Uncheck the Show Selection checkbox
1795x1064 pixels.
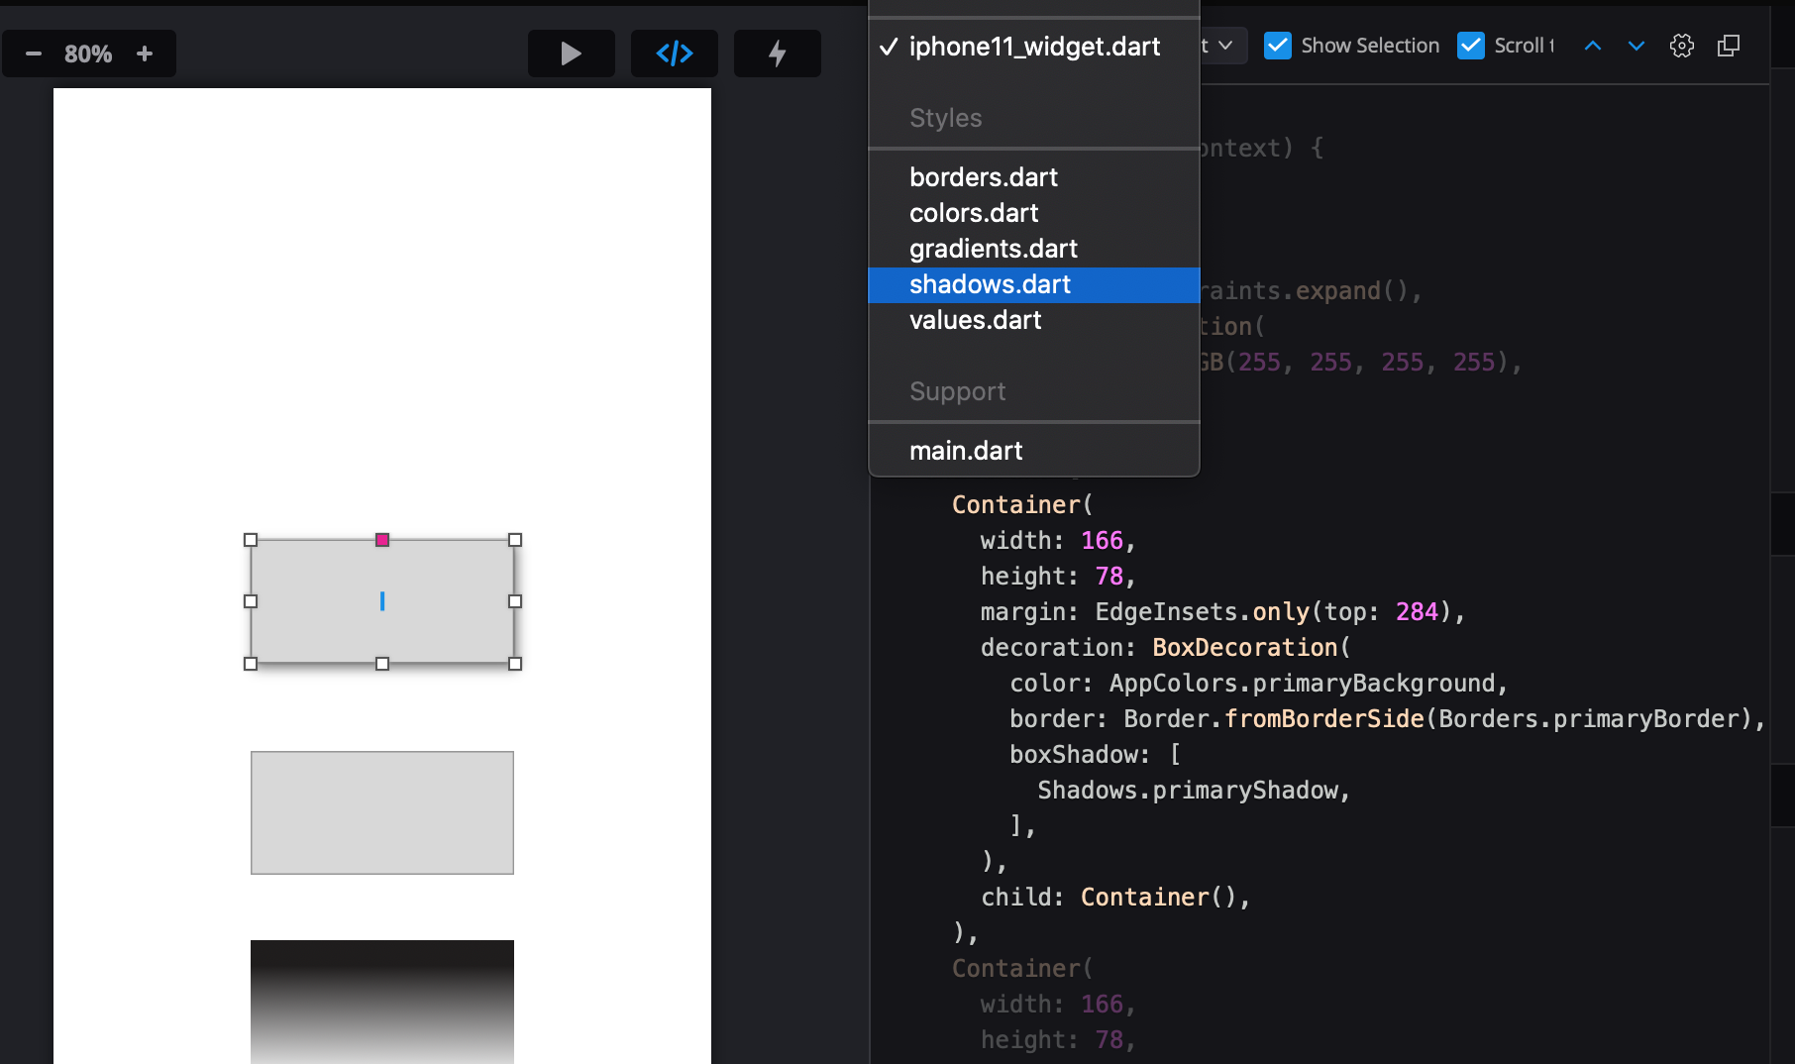point(1278,46)
